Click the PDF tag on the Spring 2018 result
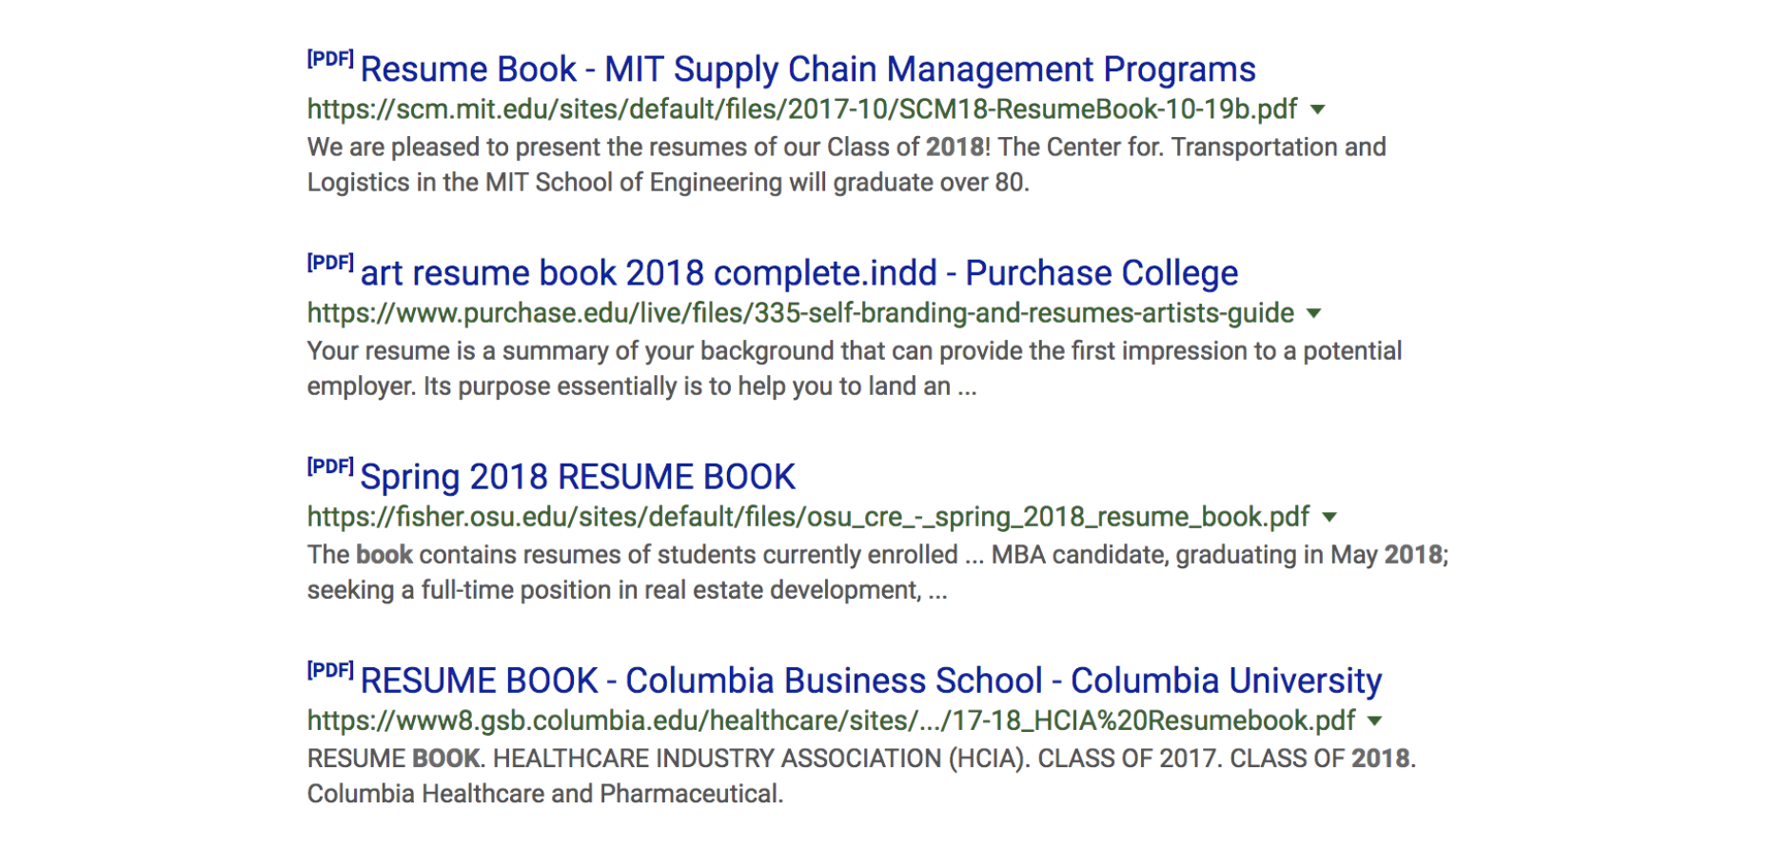Screen dimensions: 1791x849 330,466
